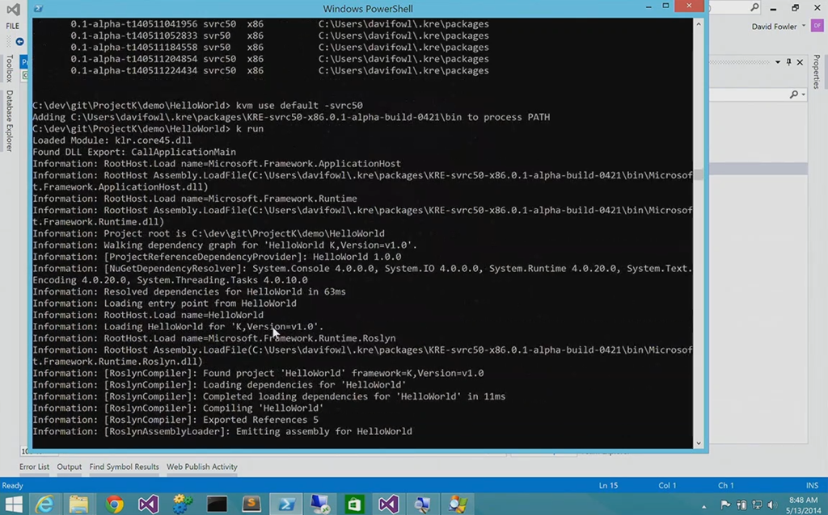The height and width of the screenshot is (515, 828).
Task: Open the gears application on the taskbar
Action: click(183, 505)
